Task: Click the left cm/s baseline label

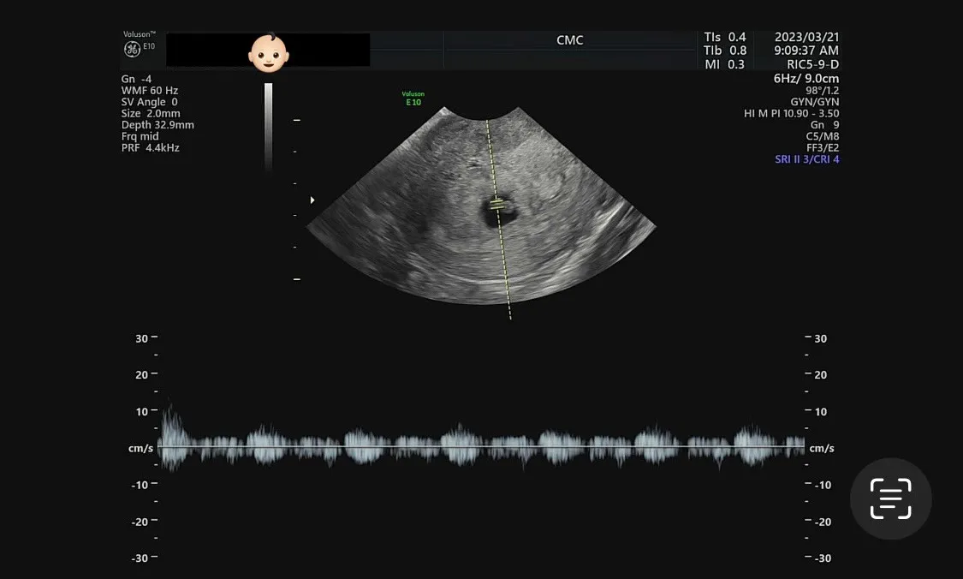Action: 140,448
